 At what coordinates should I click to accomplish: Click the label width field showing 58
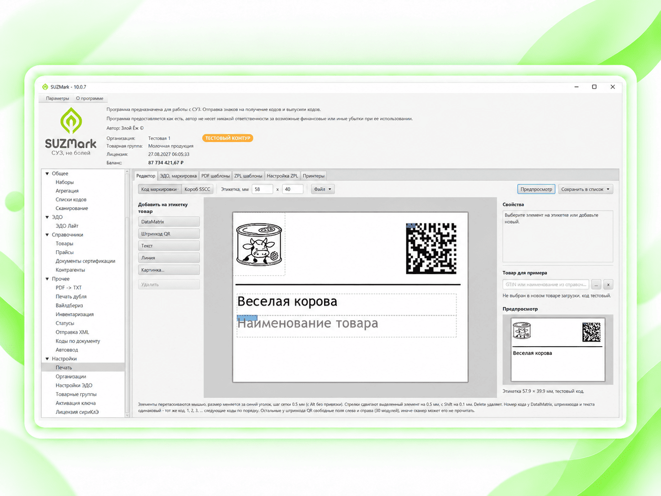point(262,189)
